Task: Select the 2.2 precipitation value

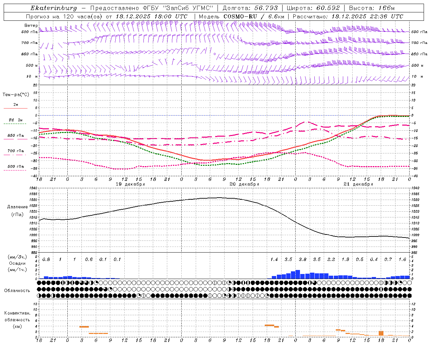Action: [x=331, y=259]
